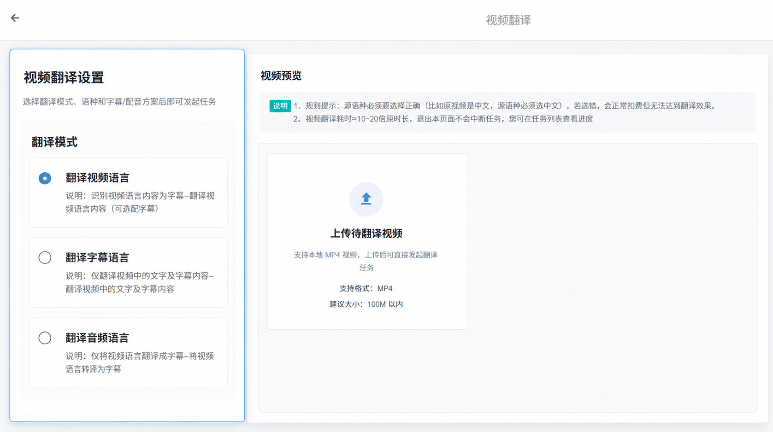Click the 上传待翻译视频 upload heading
This screenshot has height=432, width=773.
(366, 234)
